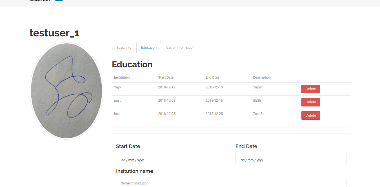Click the Insitution name form label
Viewport: 380px width, 187px height.
pyautogui.click(x=135, y=171)
